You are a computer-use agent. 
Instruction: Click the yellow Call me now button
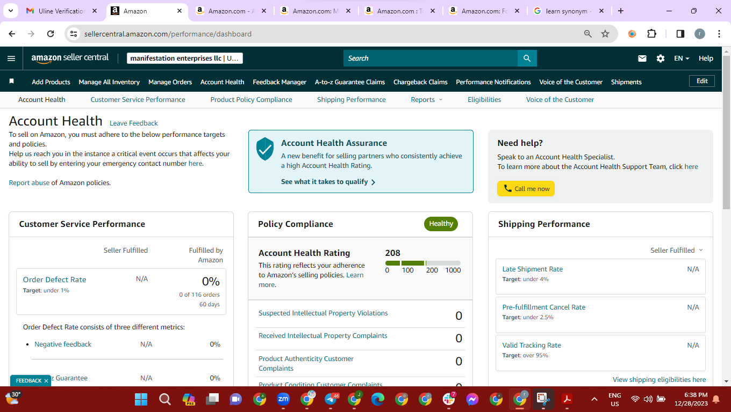click(526, 188)
